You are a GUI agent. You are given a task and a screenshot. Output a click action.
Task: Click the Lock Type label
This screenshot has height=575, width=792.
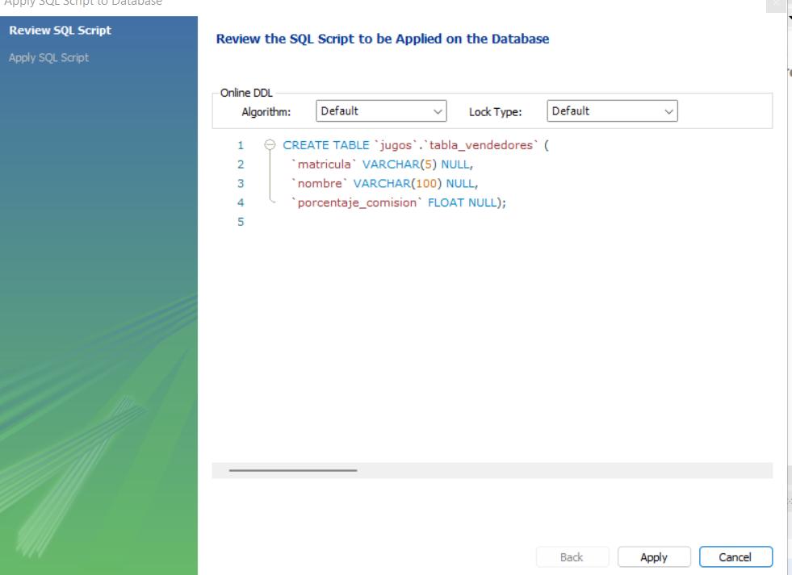495,112
